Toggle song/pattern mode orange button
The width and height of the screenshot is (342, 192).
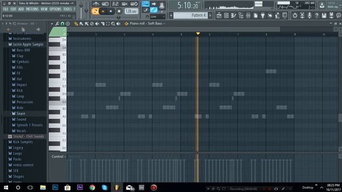pos(95,11)
